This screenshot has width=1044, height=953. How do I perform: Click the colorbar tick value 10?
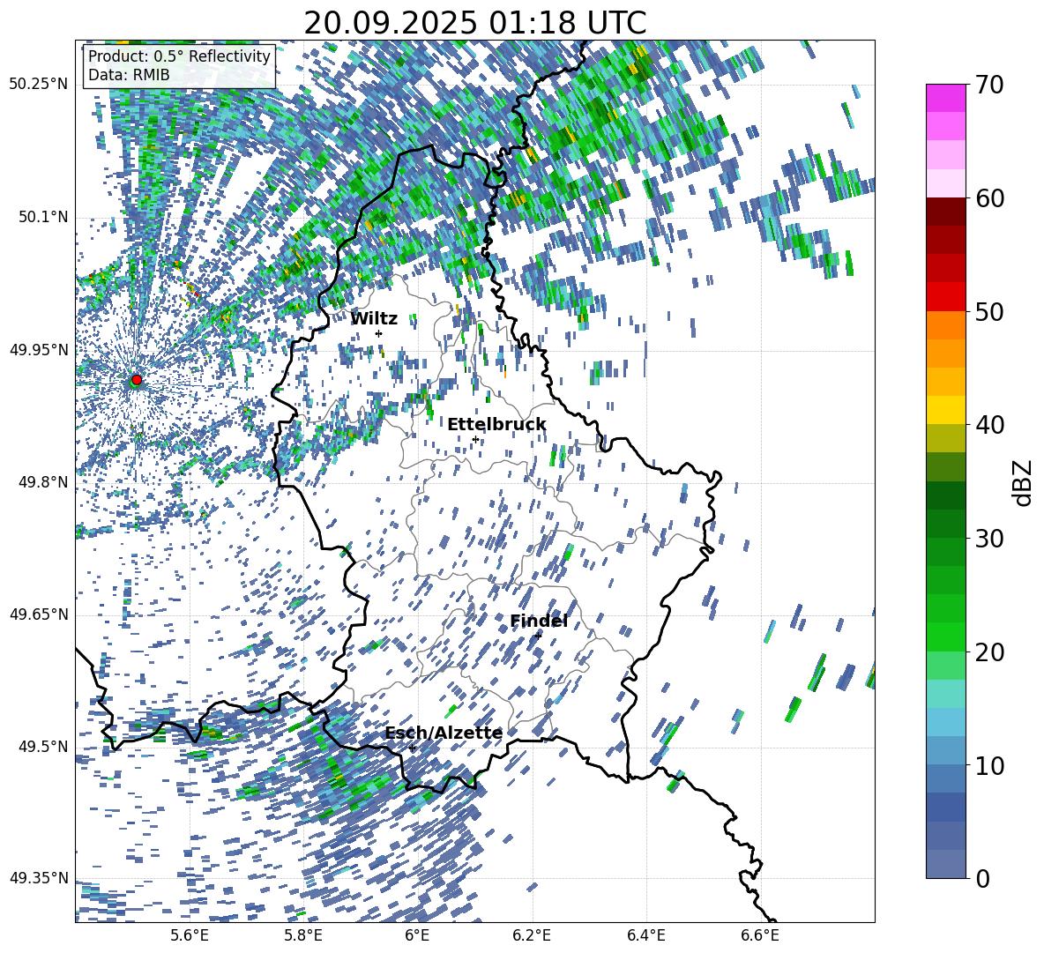coord(988,765)
